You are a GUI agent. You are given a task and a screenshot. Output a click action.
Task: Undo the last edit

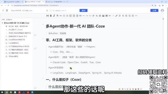click(110, 16)
